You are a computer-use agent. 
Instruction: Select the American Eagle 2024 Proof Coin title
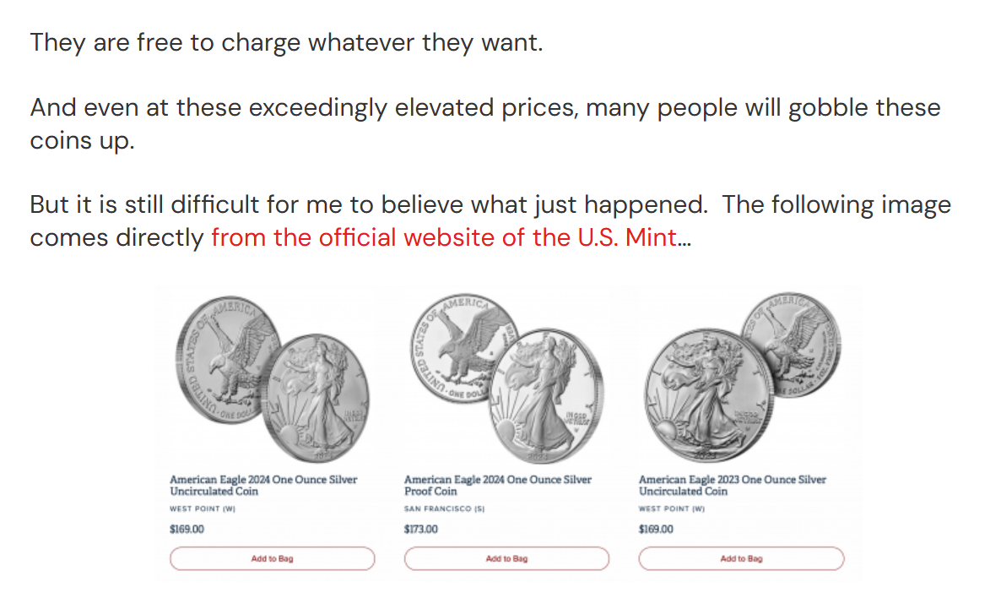pos(498,485)
